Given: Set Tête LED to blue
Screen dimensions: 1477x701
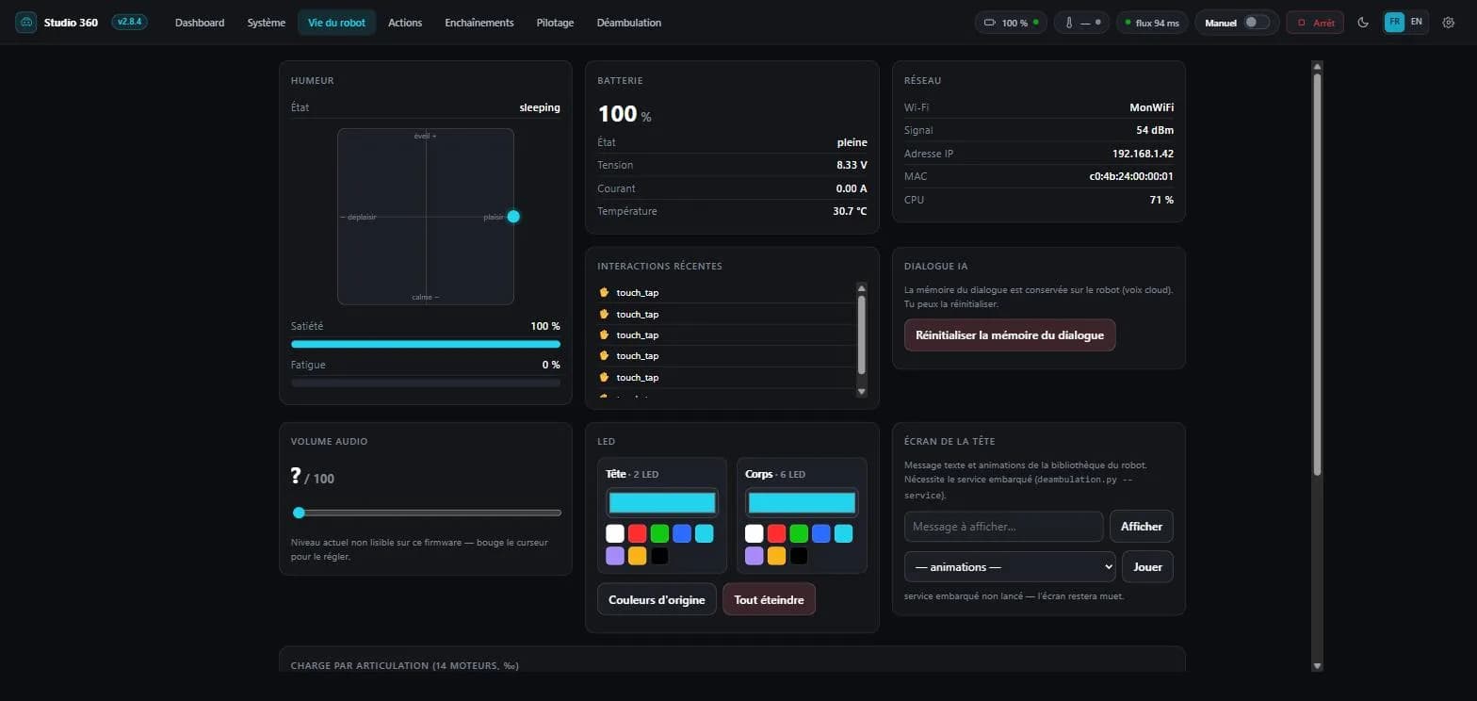Looking at the screenshot, I should click(682, 533).
